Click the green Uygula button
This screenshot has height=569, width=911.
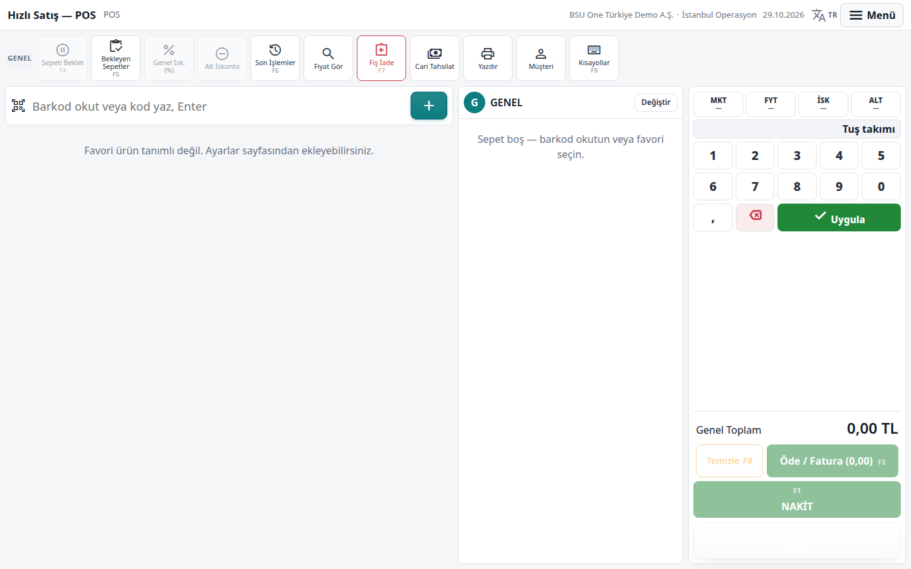click(839, 217)
